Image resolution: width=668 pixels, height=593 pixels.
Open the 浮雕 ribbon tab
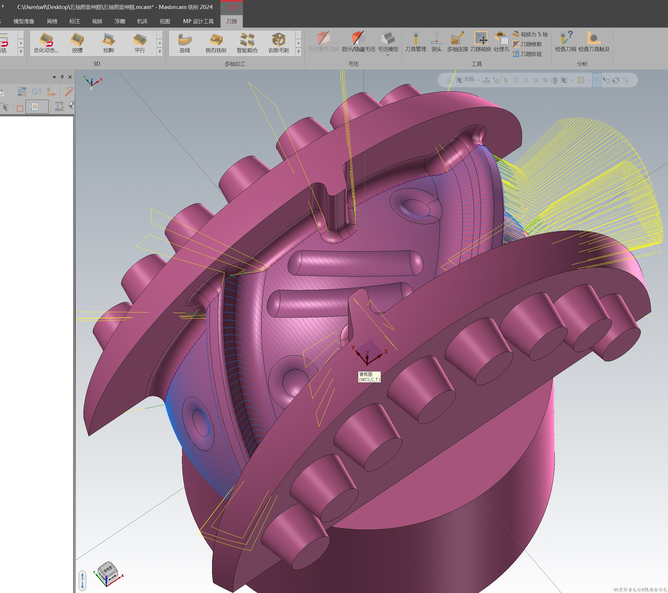point(120,21)
